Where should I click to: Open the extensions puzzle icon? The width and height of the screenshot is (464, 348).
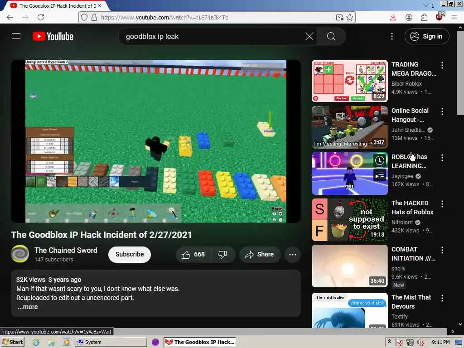[x=424, y=18]
